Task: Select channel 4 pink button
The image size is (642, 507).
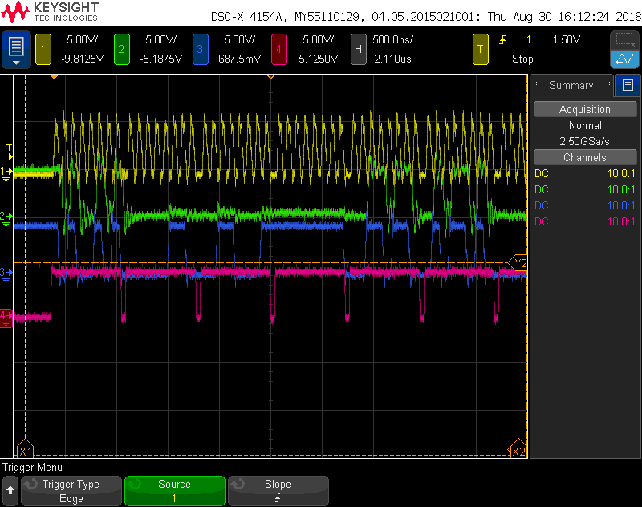Action: tap(278, 49)
